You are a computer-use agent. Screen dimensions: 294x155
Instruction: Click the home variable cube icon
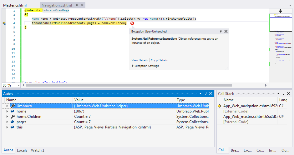click(x=13, y=111)
